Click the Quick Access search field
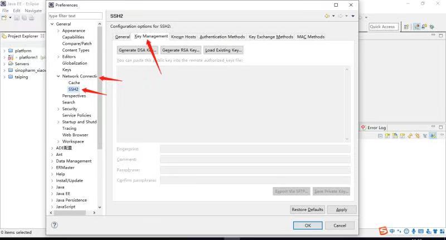 pyautogui.click(x=384, y=27)
